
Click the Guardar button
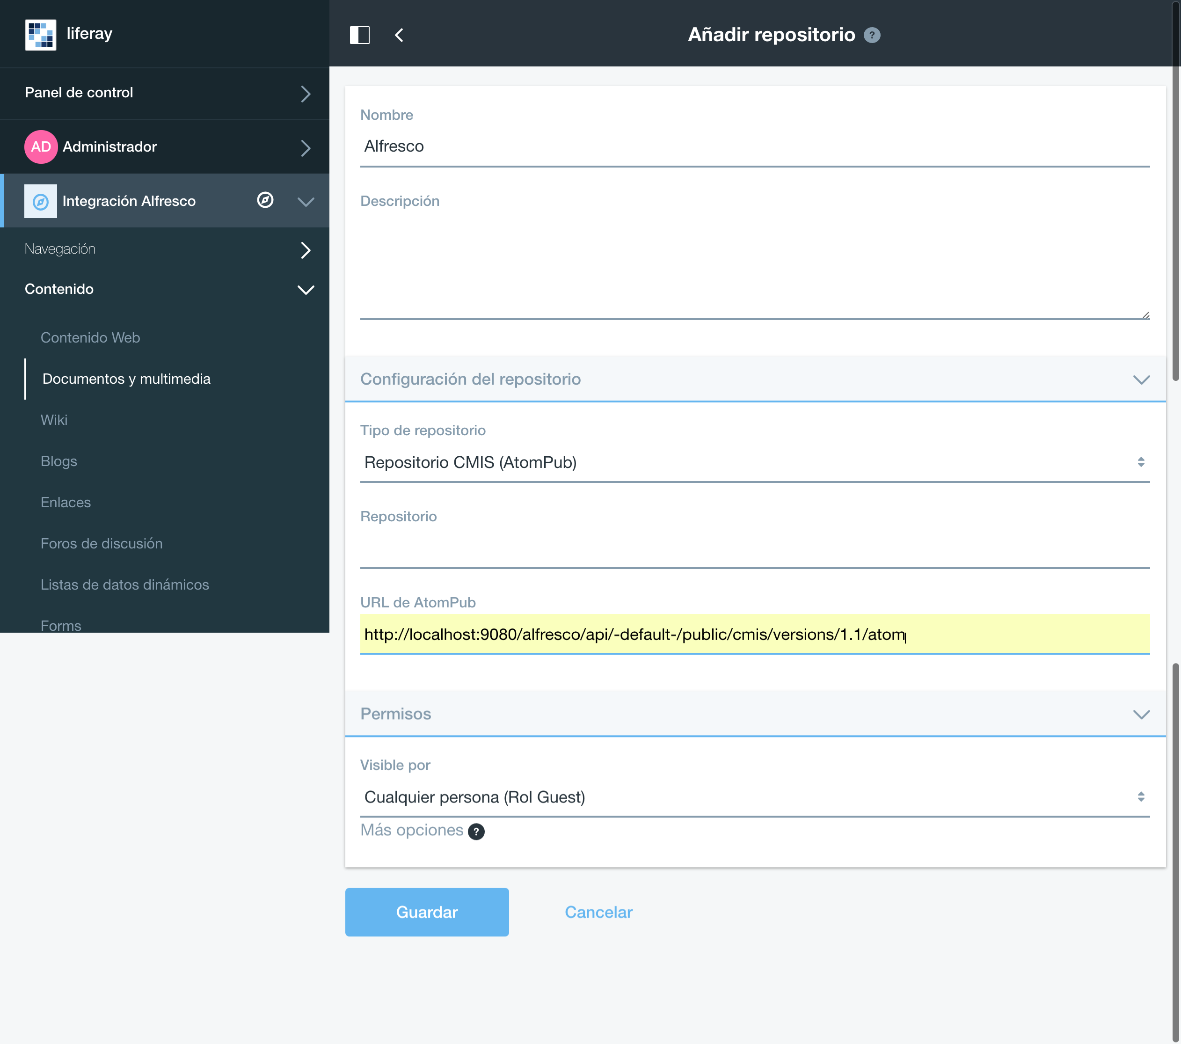coord(426,912)
